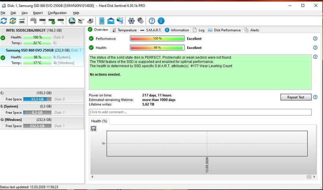Open the Disk Performance tab

[x=224, y=30]
